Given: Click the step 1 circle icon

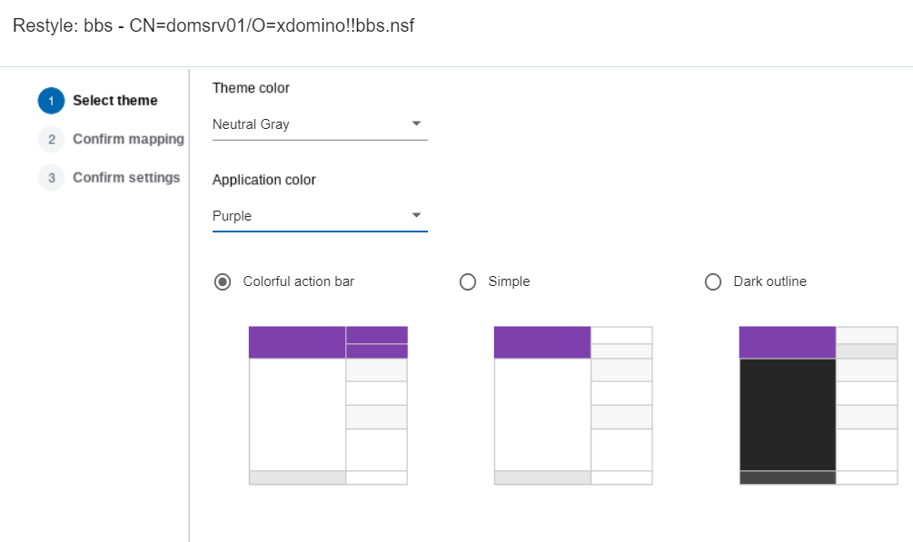Looking at the screenshot, I should [x=51, y=101].
